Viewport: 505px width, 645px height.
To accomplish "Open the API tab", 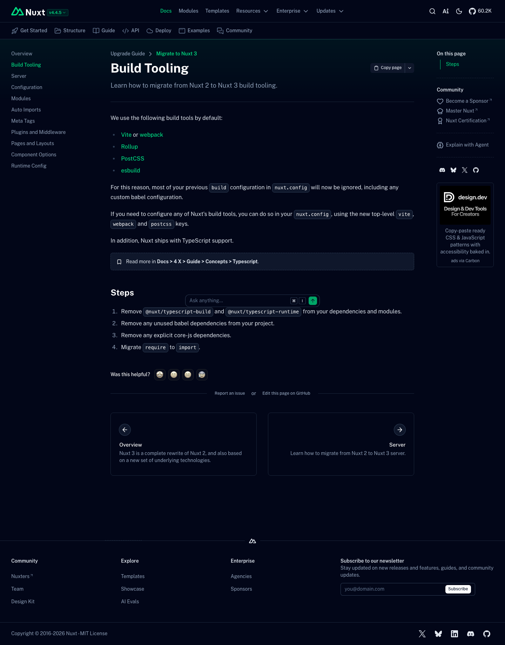I will click(x=131, y=30).
